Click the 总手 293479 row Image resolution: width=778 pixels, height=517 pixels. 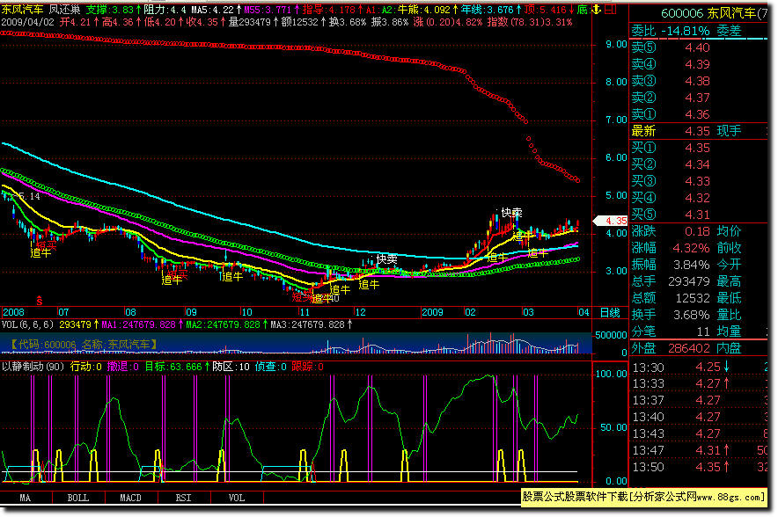point(699,281)
